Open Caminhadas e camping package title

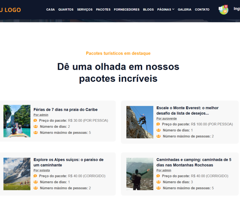(194, 162)
